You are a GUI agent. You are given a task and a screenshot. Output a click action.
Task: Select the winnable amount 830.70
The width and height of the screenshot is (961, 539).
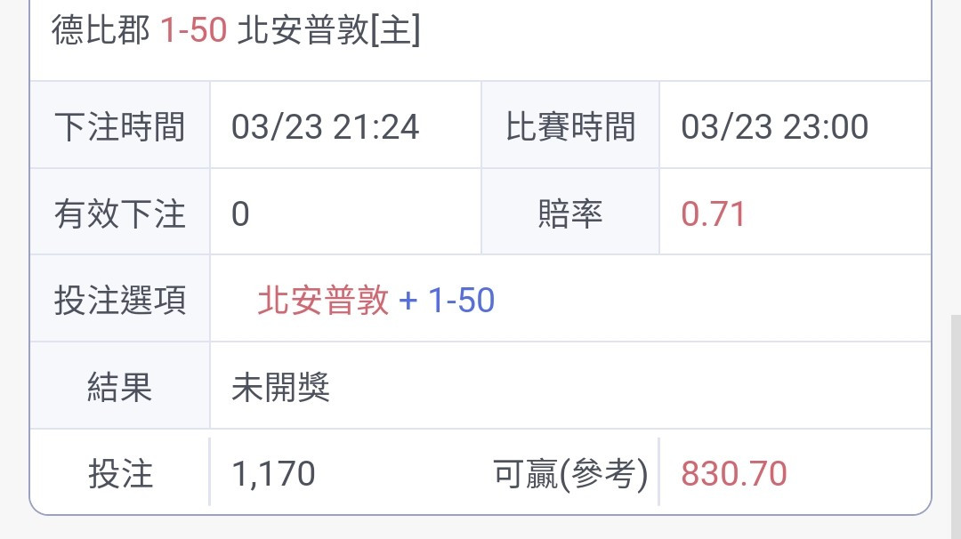(733, 473)
